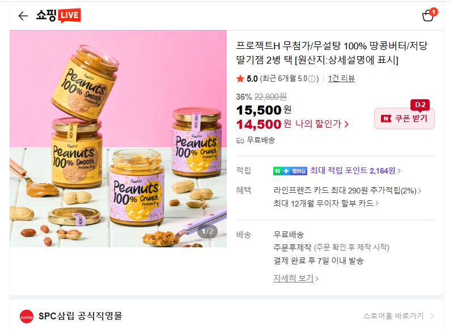The height and width of the screenshot is (329, 453).
Task: Expand 라인프렌즈 카드 추가적립 benefit
Action: [x=347, y=191]
